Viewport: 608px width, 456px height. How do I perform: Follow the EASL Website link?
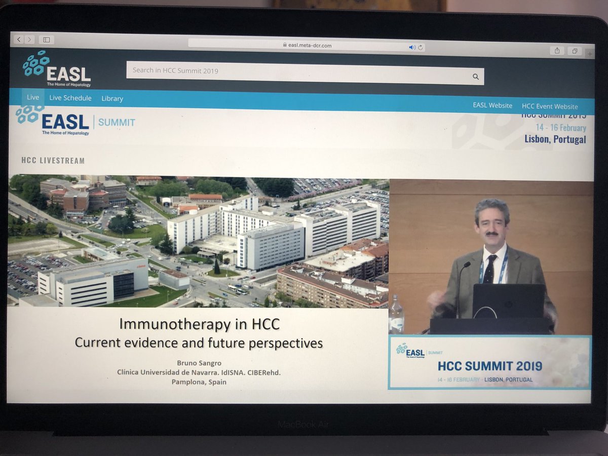(492, 105)
